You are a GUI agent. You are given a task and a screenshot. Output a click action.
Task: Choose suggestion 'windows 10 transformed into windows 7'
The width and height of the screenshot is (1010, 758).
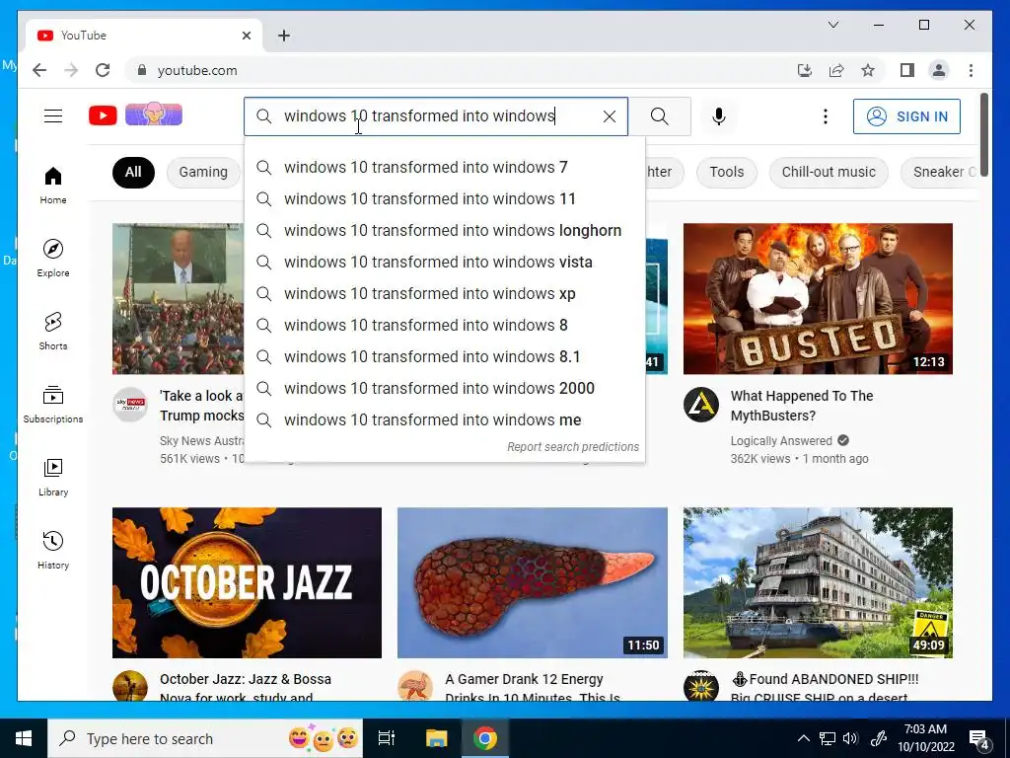tap(445, 168)
